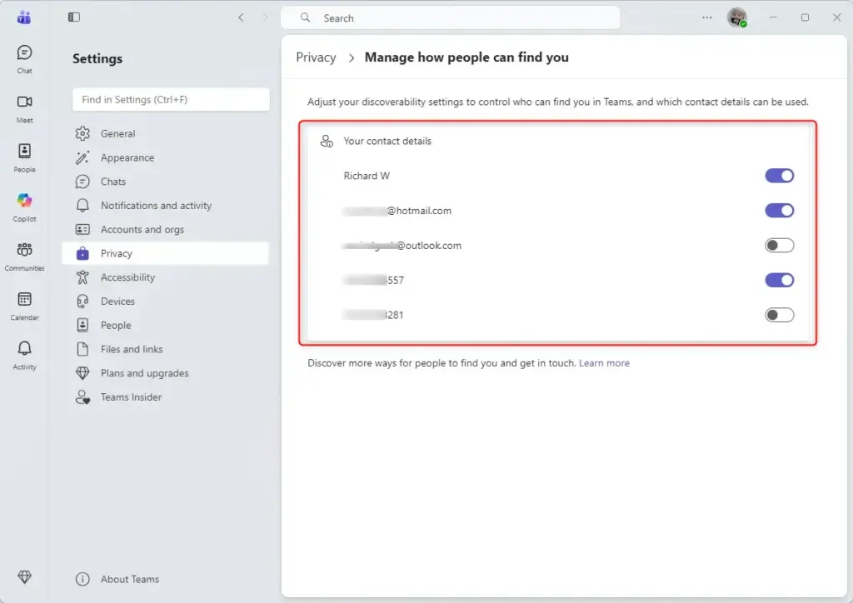Go to People in the app bar
The height and width of the screenshot is (603, 853).
pos(24,157)
